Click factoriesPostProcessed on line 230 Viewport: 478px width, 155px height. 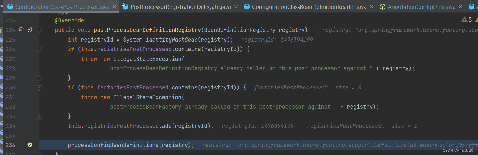coord(133,87)
